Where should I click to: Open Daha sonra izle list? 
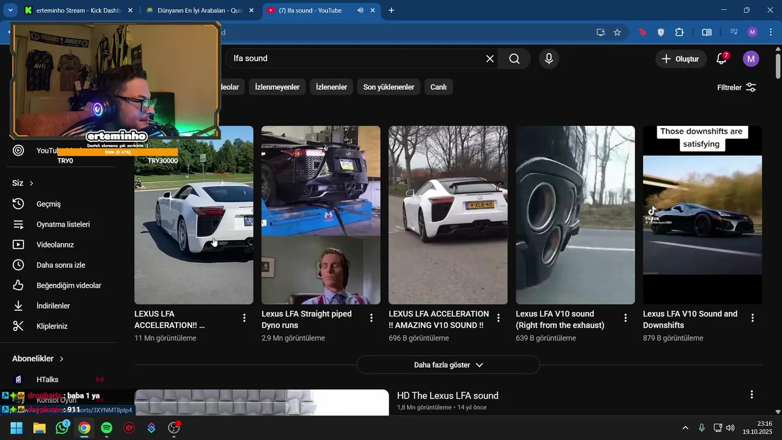[x=61, y=265]
